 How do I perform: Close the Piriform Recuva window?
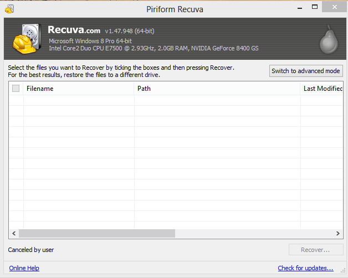point(335,7)
